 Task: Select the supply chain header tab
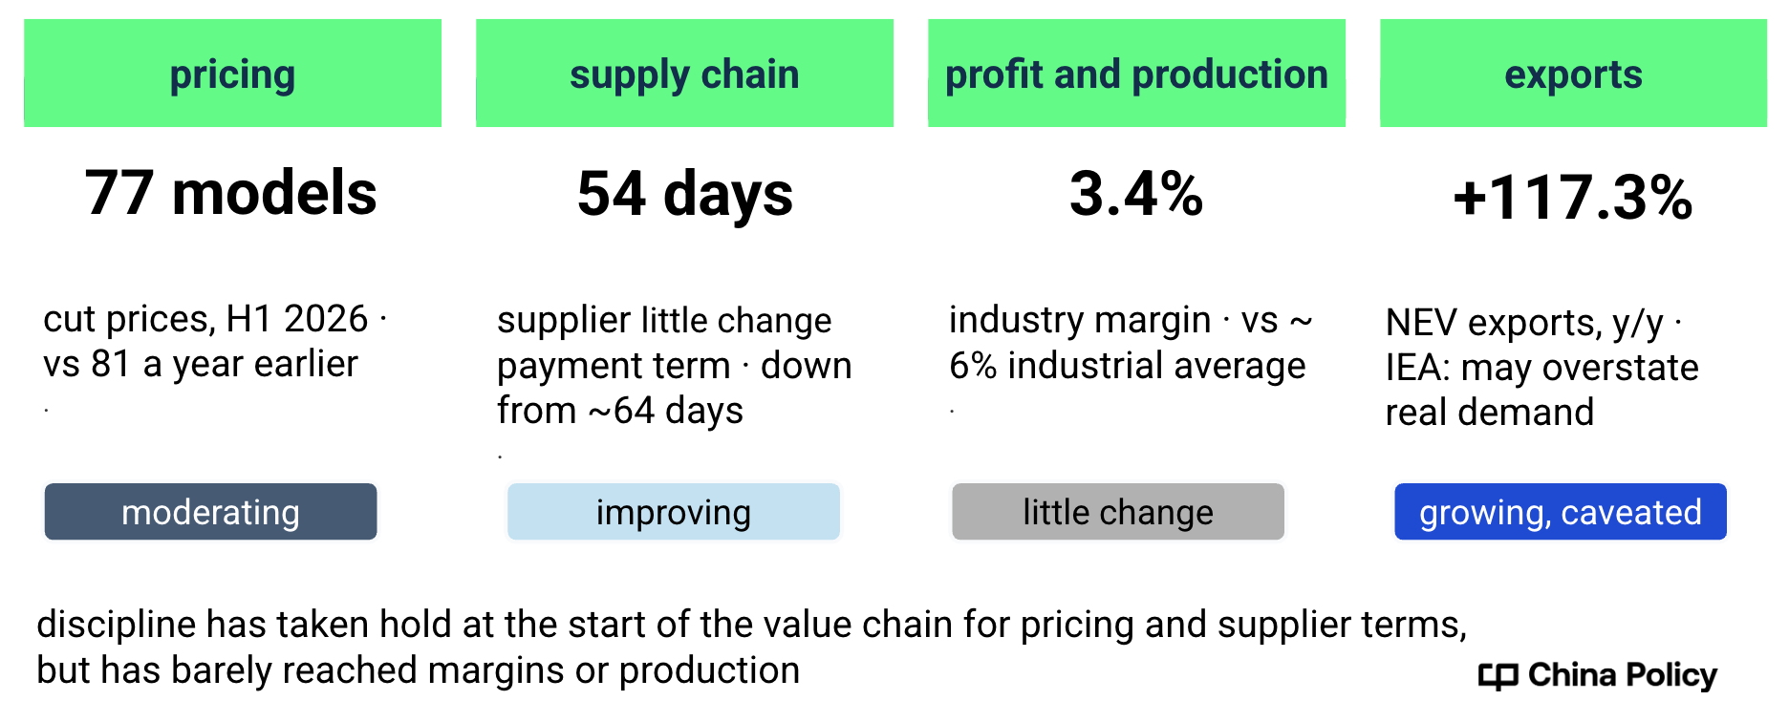(684, 74)
